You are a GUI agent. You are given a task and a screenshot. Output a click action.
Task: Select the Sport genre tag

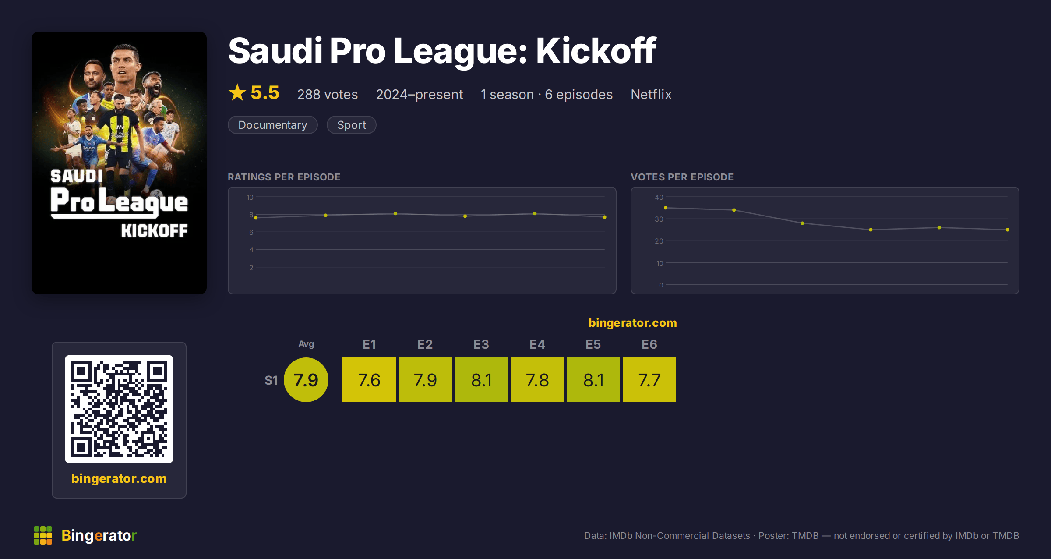(x=351, y=125)
